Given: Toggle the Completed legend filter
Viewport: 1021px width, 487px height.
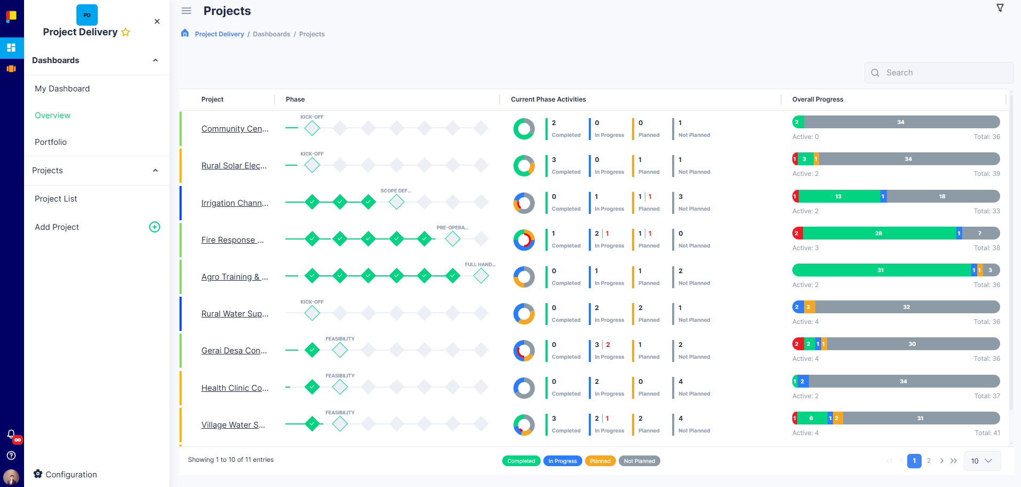Looking at the screenshot, I should [x=521, y=460].
